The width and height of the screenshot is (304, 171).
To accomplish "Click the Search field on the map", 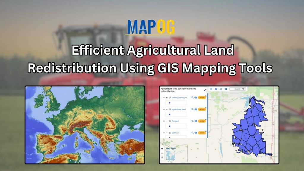I will coord(238,89).
